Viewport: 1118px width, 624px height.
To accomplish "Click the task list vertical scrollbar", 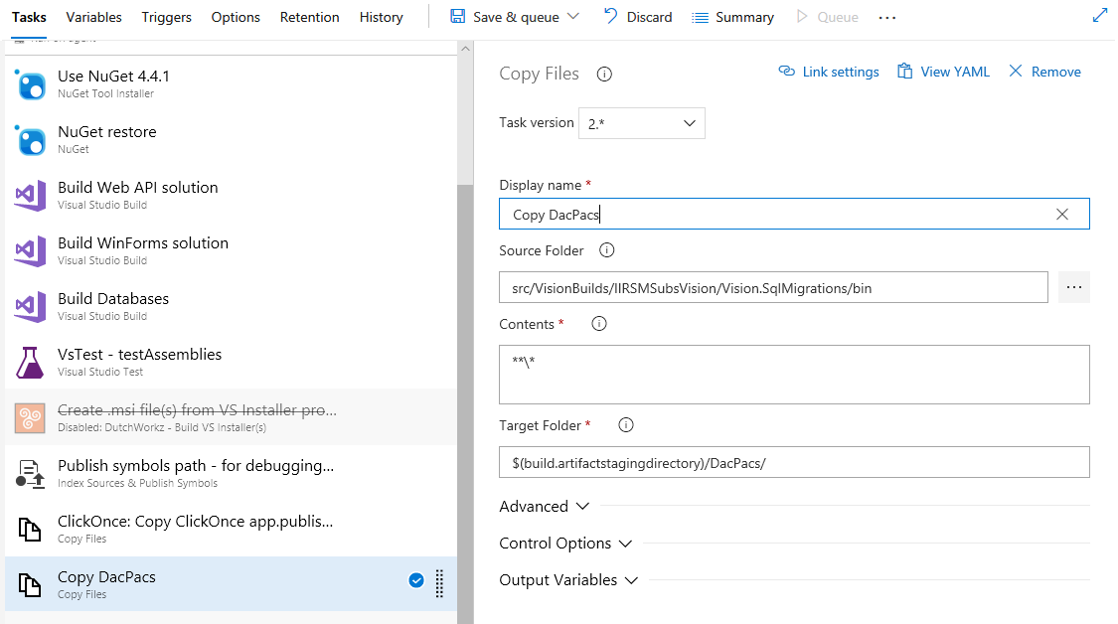I will pyautogui.click(x=464, y=397).
